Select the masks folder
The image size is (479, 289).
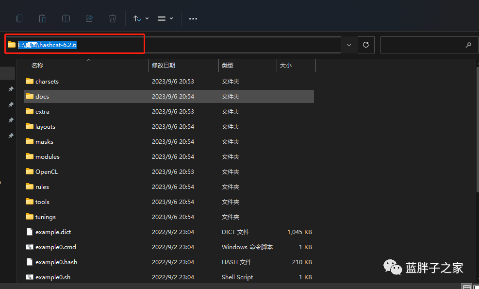[x=168, y=142]
